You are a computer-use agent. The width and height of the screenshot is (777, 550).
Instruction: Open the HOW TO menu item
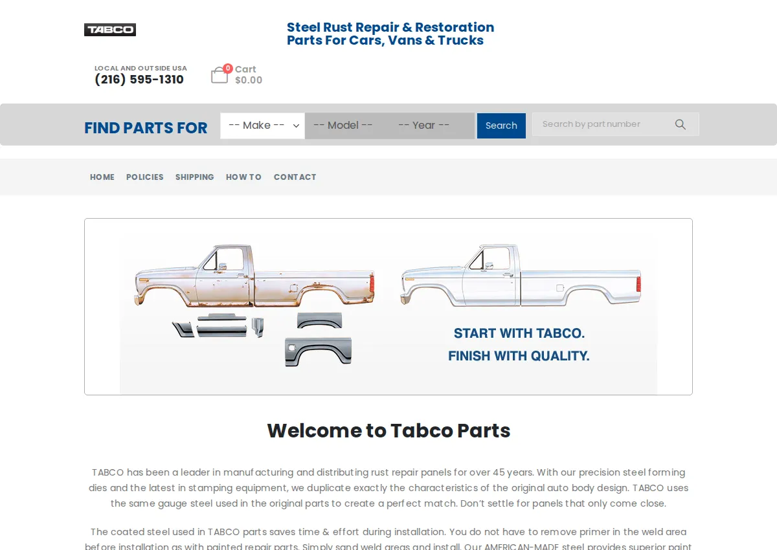click(243, 177)
